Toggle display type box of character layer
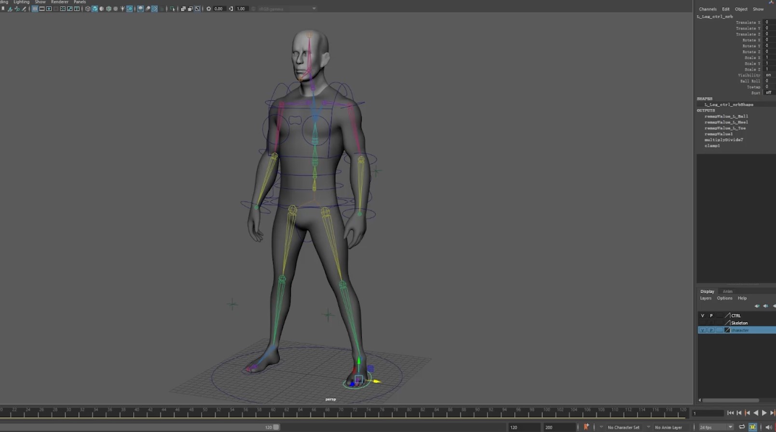 [x=719, y=330]
